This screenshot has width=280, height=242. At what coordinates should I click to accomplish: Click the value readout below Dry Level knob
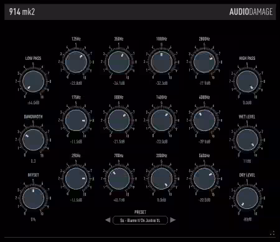(247, 220)
